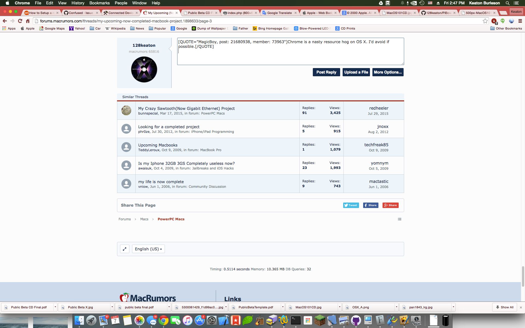Click 128keaton avatar image
Screen dimensions: 525x328
coord(144,69)
